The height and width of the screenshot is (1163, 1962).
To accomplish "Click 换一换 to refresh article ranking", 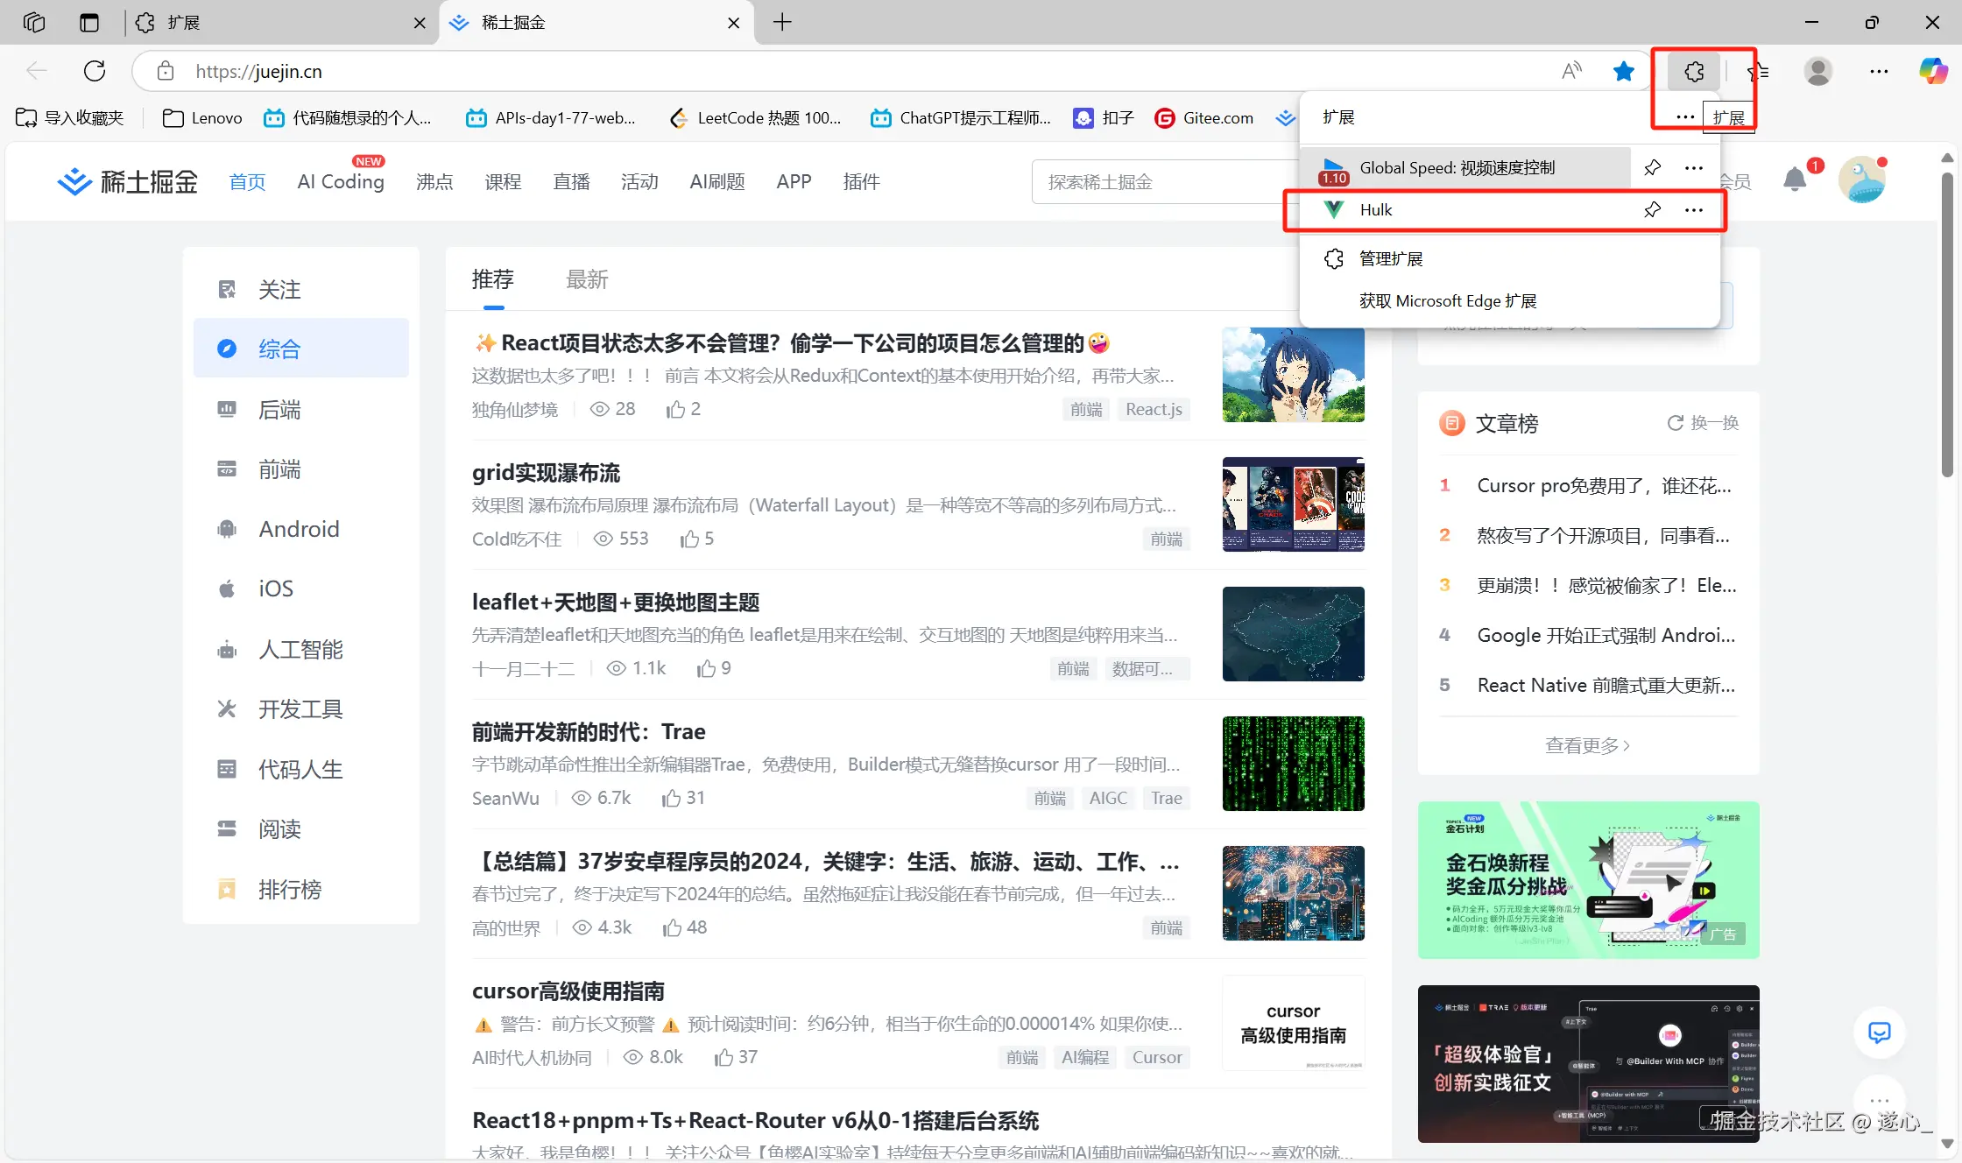I will 1703,423.
